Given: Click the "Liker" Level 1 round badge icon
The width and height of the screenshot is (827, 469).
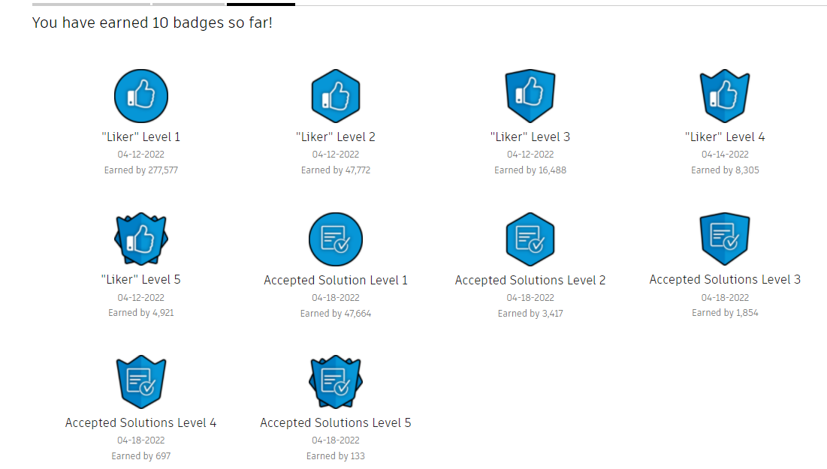Looking at the screenshot, I should coord(141,95).
